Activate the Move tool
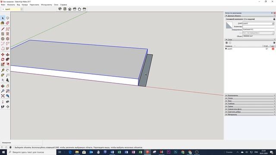The image size is (276, 155). pos(3,55)
